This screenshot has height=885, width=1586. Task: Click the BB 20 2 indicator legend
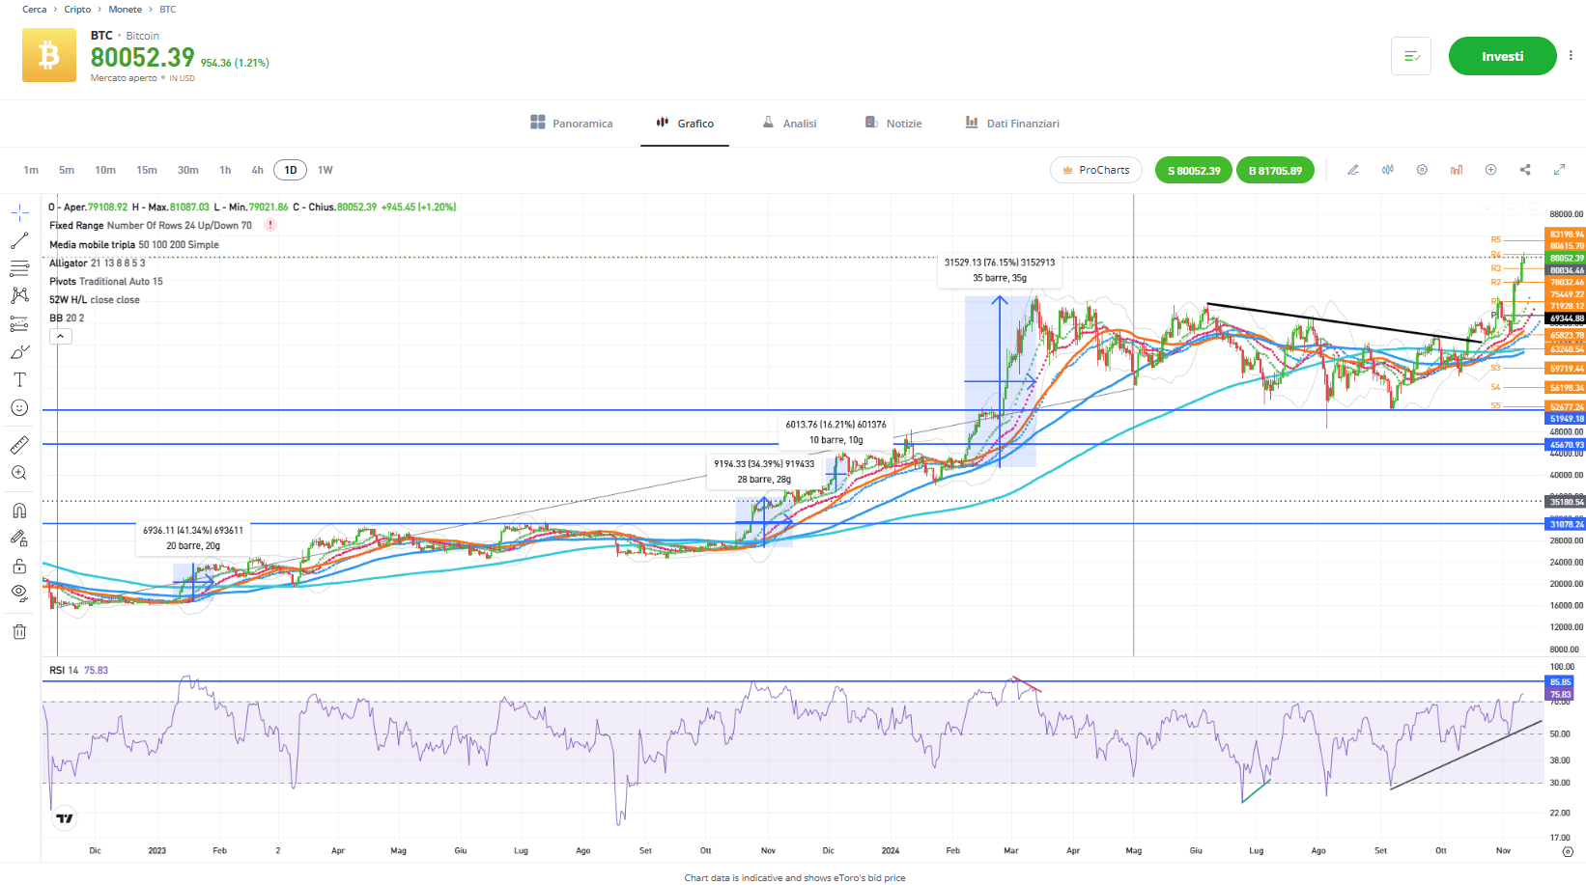coord(67,318)
